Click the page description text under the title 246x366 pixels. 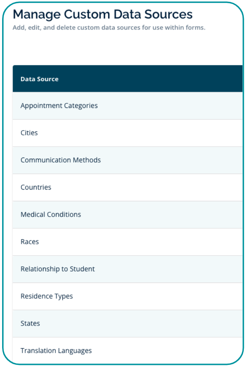pyautogui.click(x=109, y=28)
